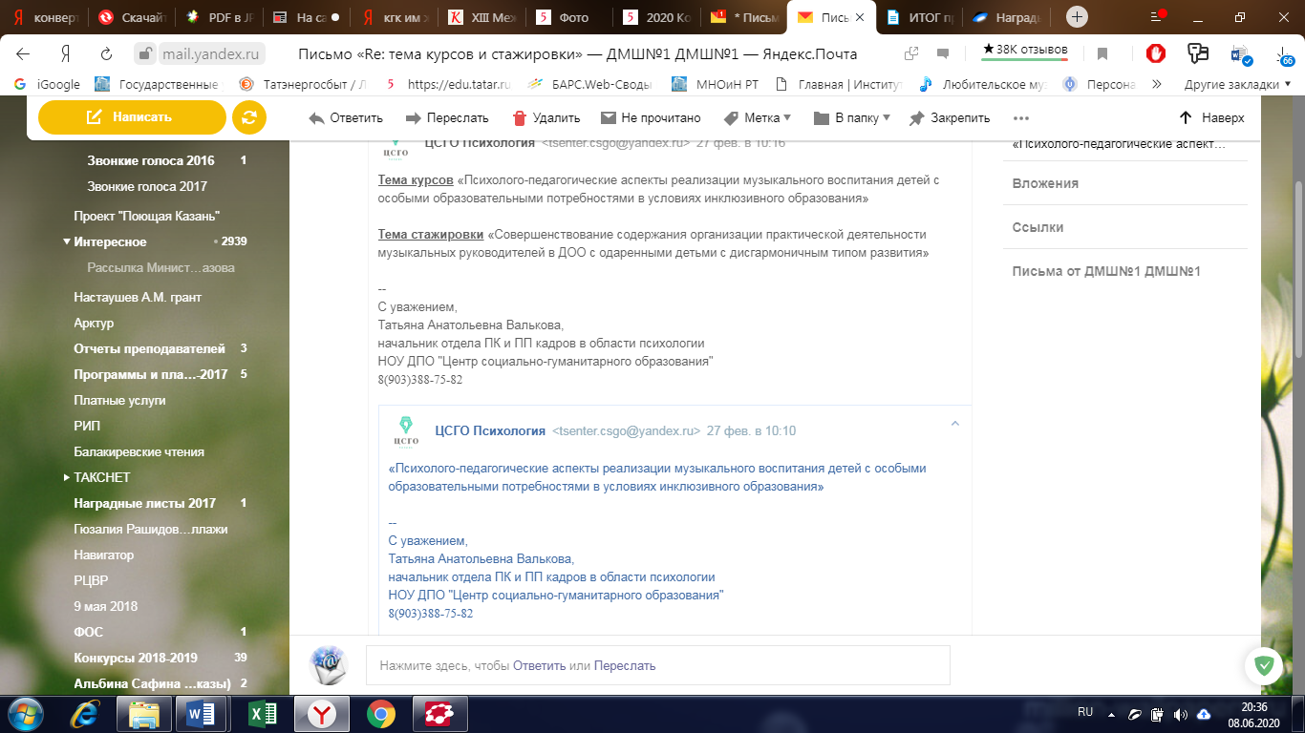
Task: Expand the ТАКСНЕТ folder
Action: 67,477
